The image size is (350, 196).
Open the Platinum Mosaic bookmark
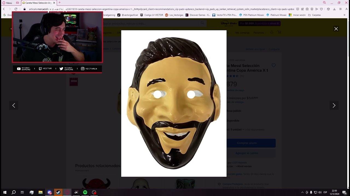(x=276, y=15)
